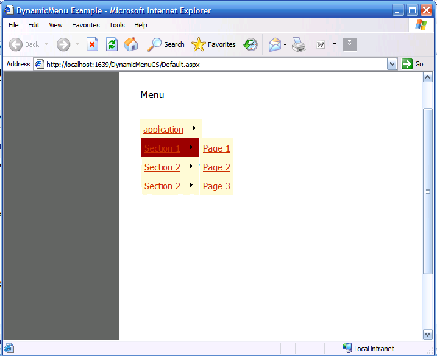Open Back button history dropdown arrow
This screenshot has height=356, width=437.
pyautogui.click(x=46, y=44)
